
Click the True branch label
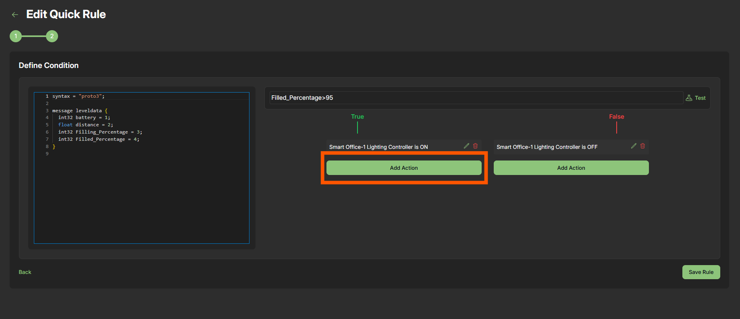[x=357, y=117]
